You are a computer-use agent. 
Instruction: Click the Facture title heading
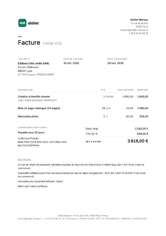coord(29,43)
